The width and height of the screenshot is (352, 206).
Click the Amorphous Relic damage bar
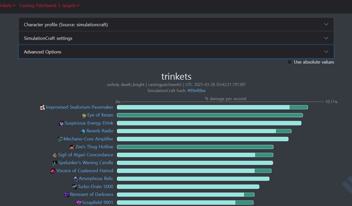[x=193, y=179]
